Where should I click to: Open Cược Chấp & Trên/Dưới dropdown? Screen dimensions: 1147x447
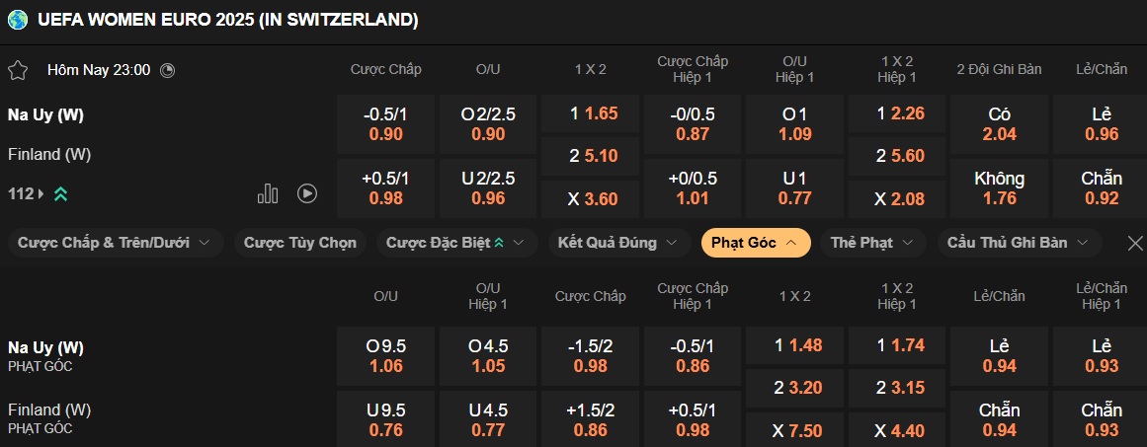(x=115, y=243)
